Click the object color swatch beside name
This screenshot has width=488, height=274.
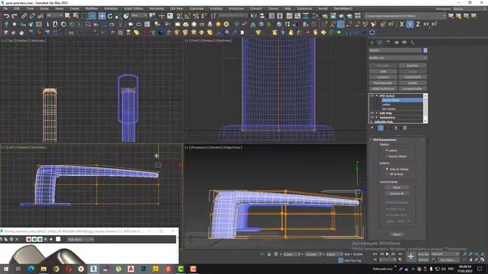[425, 50]
